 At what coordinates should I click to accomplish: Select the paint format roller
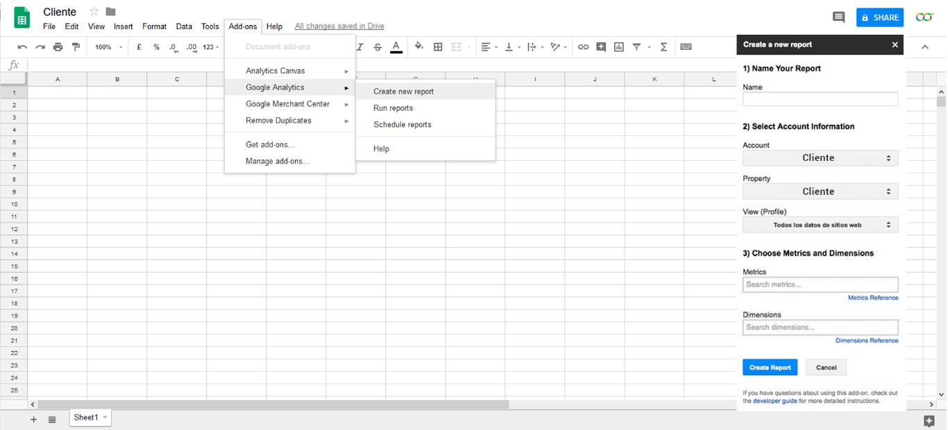point(76,47)
